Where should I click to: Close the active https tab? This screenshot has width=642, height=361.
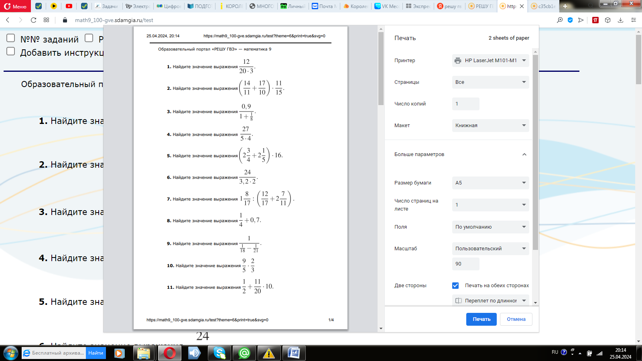pyautogui.click(x=522, y=6)
